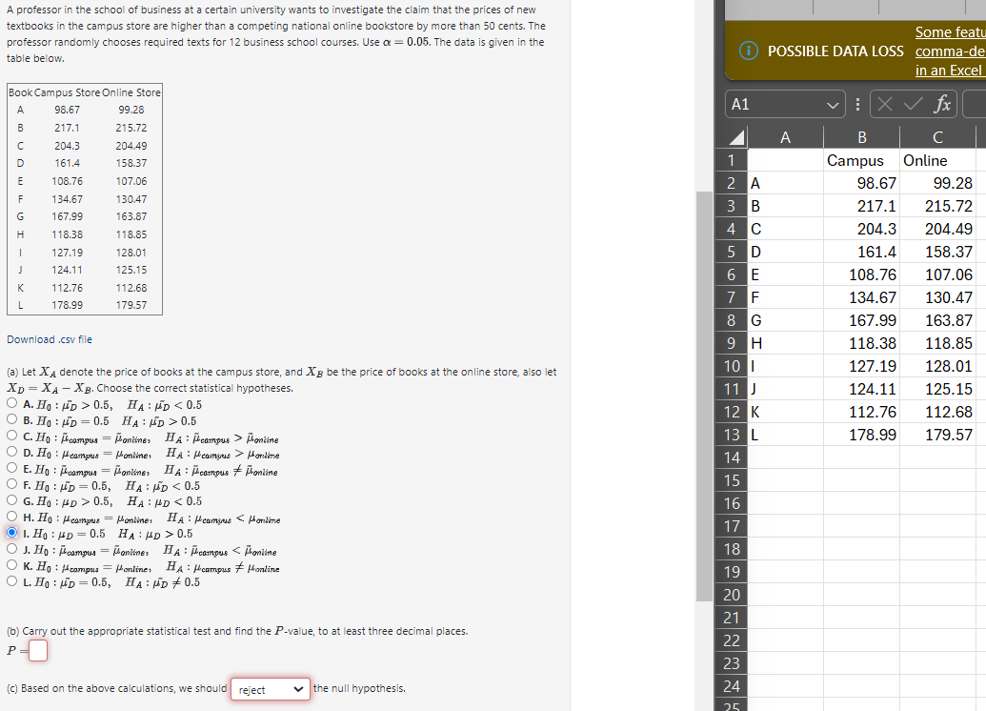
Task: Select cell B2 containing 98.67
Action: coord(861,182)
